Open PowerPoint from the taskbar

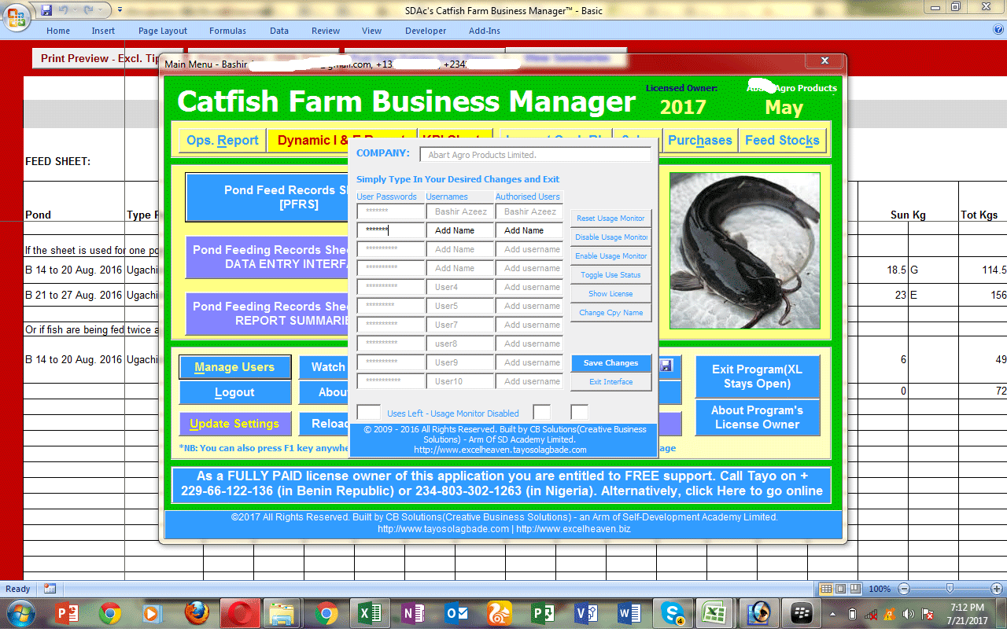(68, 613)
